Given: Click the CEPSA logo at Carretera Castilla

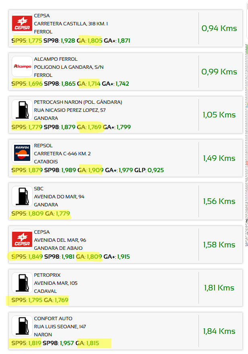Looking at the screenshot, I should pyautogui.click(x=22, y=23).
